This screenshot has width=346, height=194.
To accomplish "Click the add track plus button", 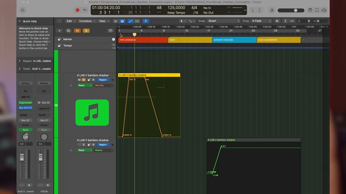I will (x=59, y=31).
